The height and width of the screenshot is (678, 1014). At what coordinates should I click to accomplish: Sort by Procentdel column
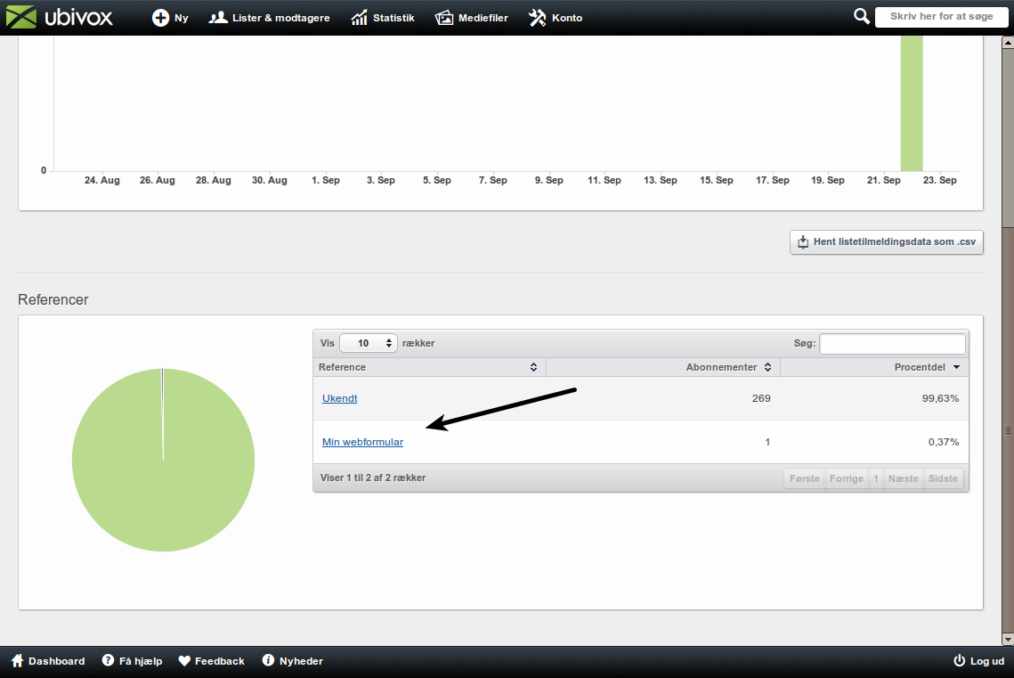pyautogui.click(x=874, y=367)
